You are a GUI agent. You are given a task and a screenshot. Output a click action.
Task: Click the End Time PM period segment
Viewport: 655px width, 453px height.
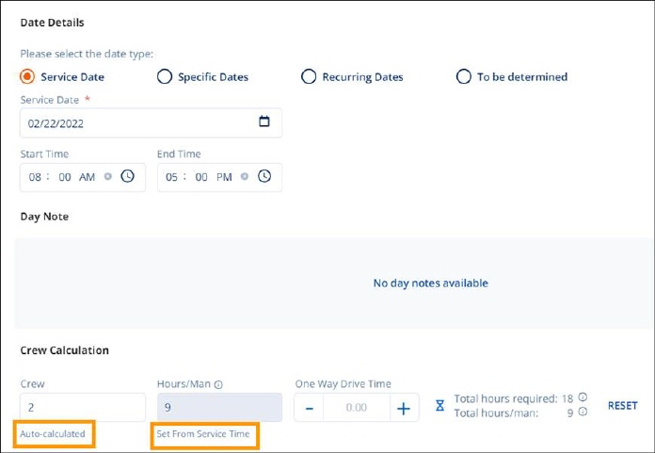point(224,177)
